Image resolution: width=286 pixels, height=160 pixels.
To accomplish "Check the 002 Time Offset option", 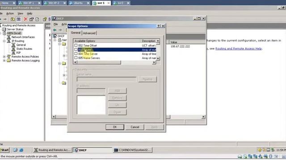I will click(x=76, y=45).
